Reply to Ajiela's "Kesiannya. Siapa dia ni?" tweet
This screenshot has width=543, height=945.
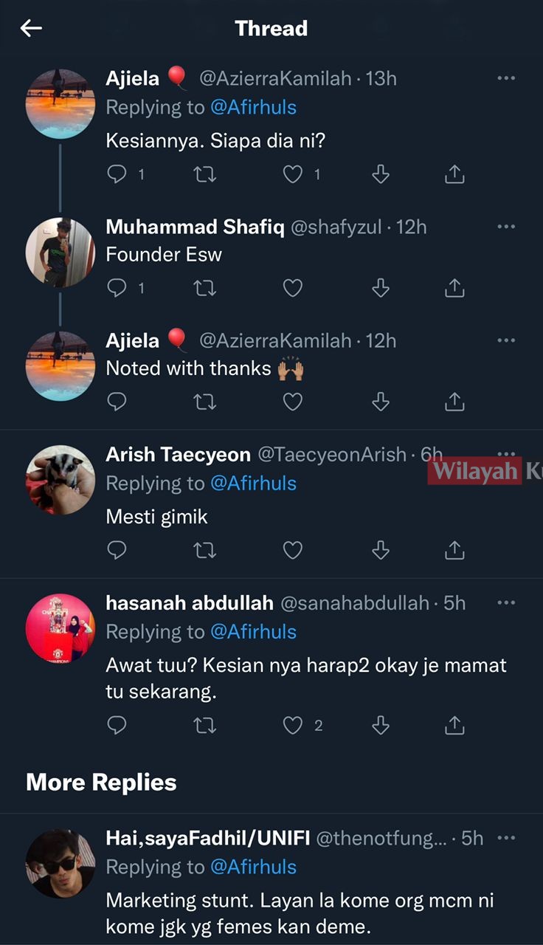tap(117, 174)
